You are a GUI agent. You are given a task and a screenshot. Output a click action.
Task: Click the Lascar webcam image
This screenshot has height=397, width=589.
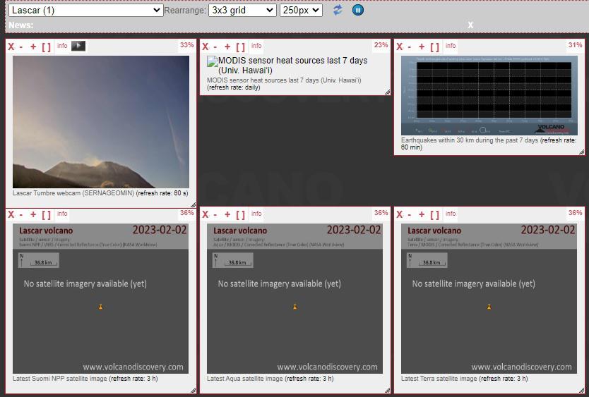[101, 121]
